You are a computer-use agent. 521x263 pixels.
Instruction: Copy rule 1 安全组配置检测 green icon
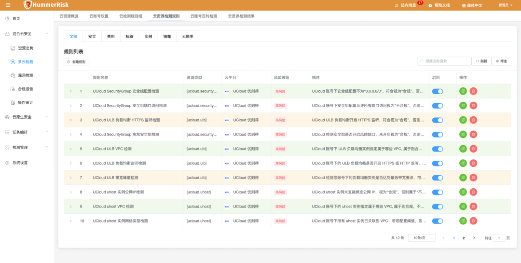[463, 91]
